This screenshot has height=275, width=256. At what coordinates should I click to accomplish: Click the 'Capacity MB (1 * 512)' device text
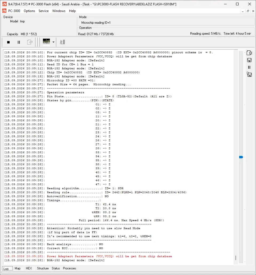22,34
